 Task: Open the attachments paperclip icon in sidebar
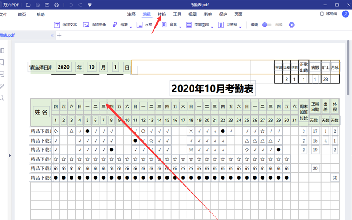tap(2, 86)
